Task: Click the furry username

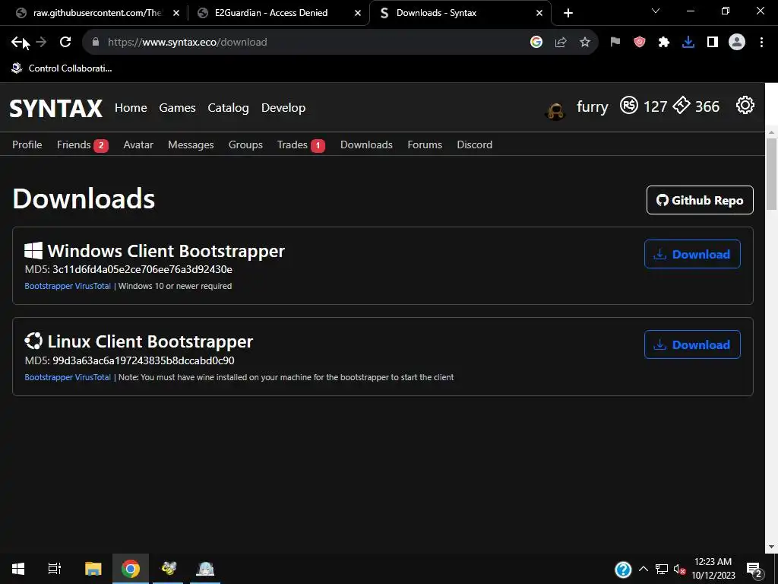Action: 592,106
